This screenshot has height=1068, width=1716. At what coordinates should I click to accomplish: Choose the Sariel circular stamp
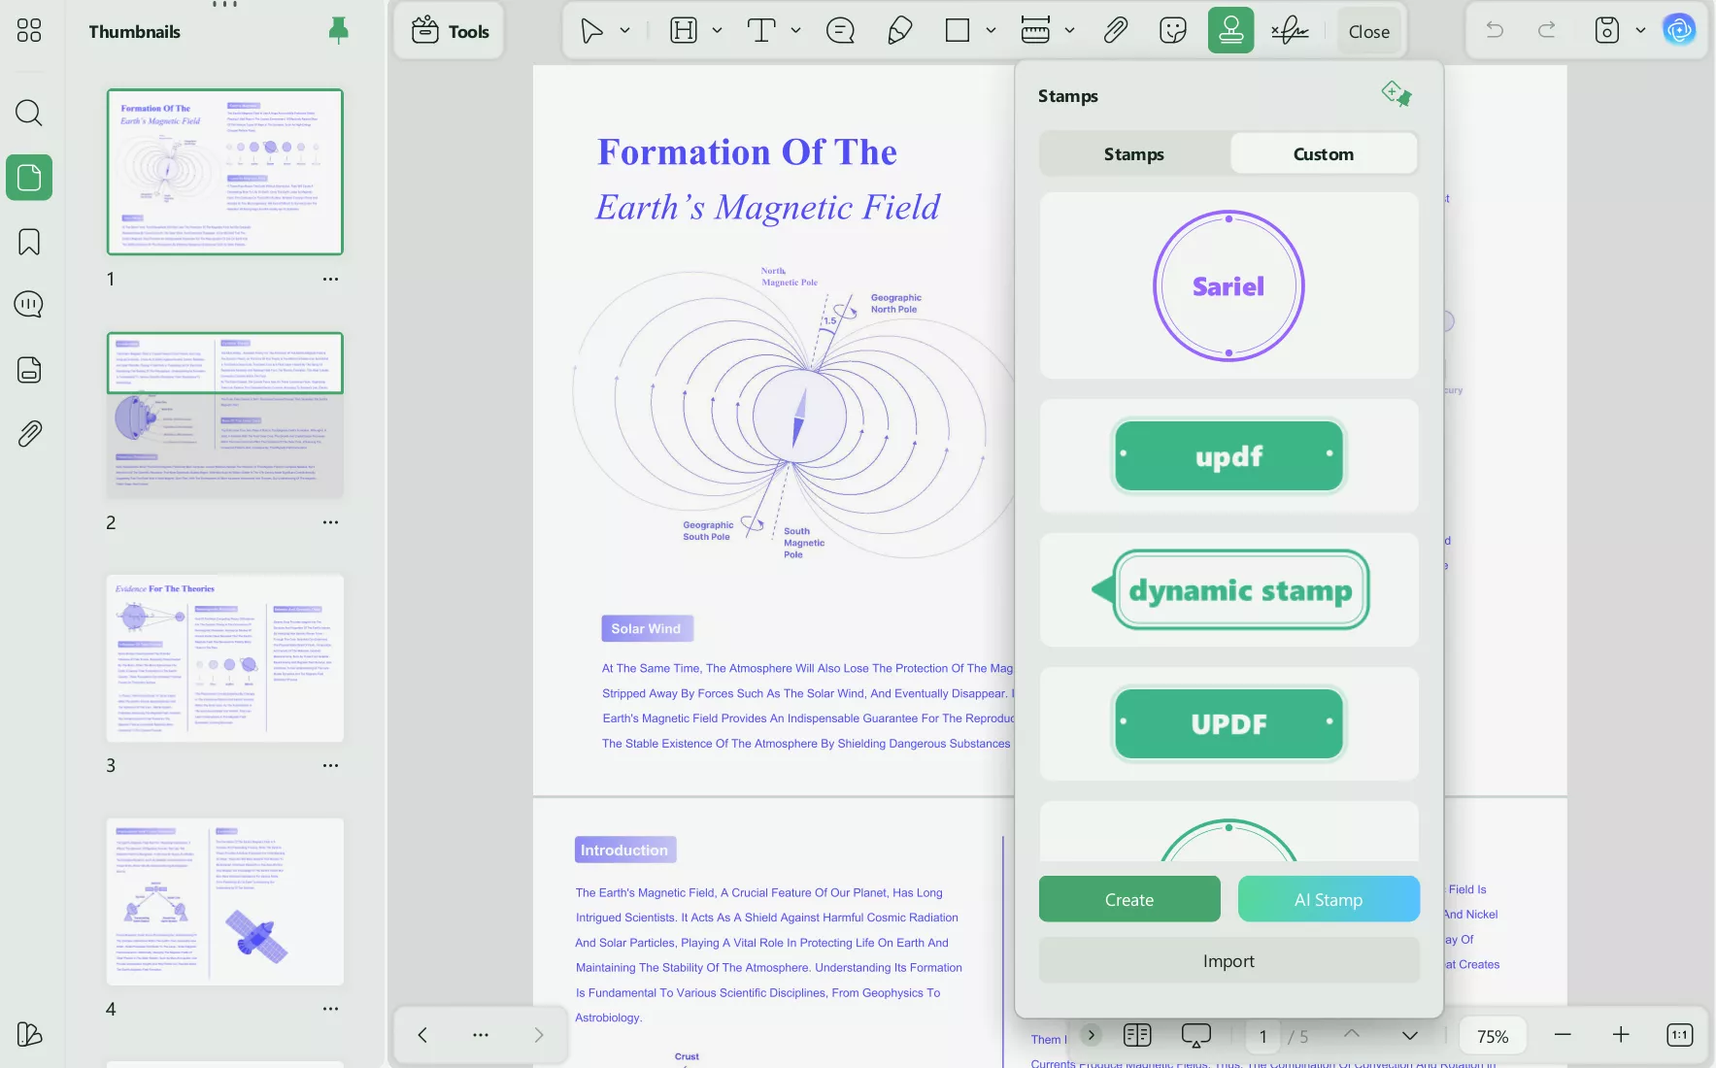pos(1228,286)
